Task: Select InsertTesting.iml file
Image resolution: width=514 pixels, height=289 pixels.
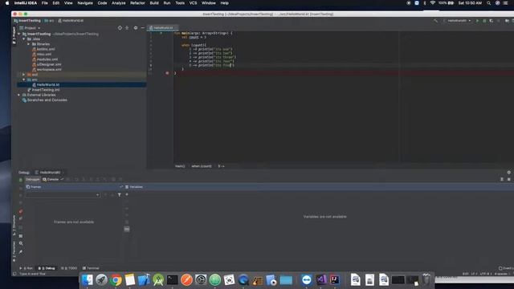Action: pyautogui.click(x=46, y=90)
